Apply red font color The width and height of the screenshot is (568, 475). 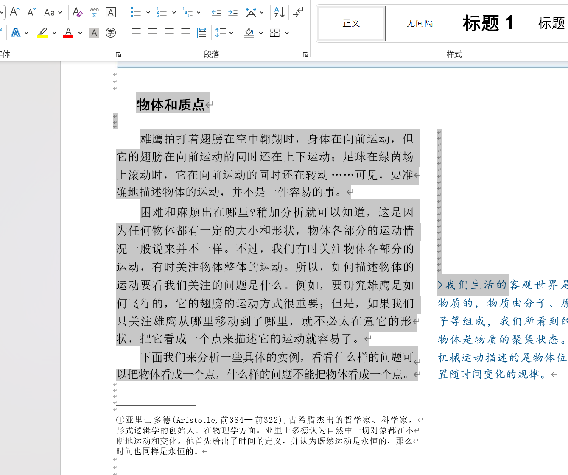pyautogui.click(x=68, y=33)
